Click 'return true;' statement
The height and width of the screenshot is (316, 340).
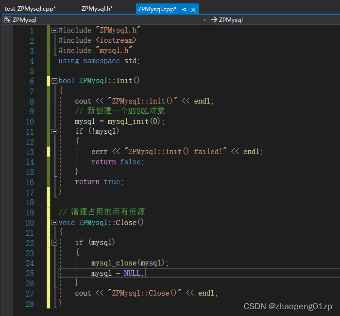tap(99, 182)
